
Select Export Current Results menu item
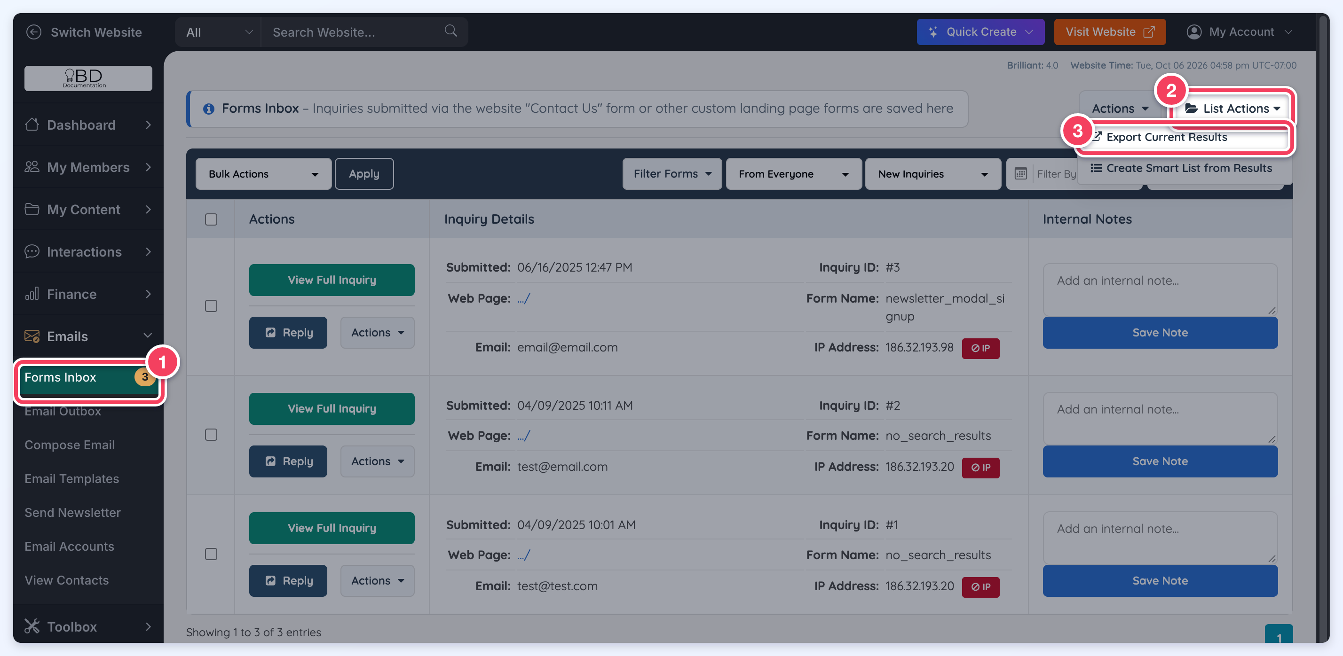click(1184, 137)
